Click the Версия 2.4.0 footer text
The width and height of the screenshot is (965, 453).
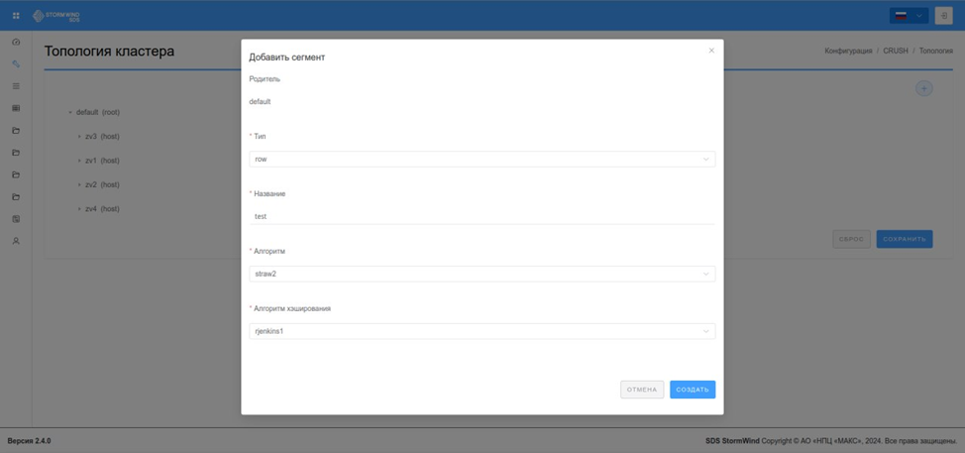click(x=29, y=441)
